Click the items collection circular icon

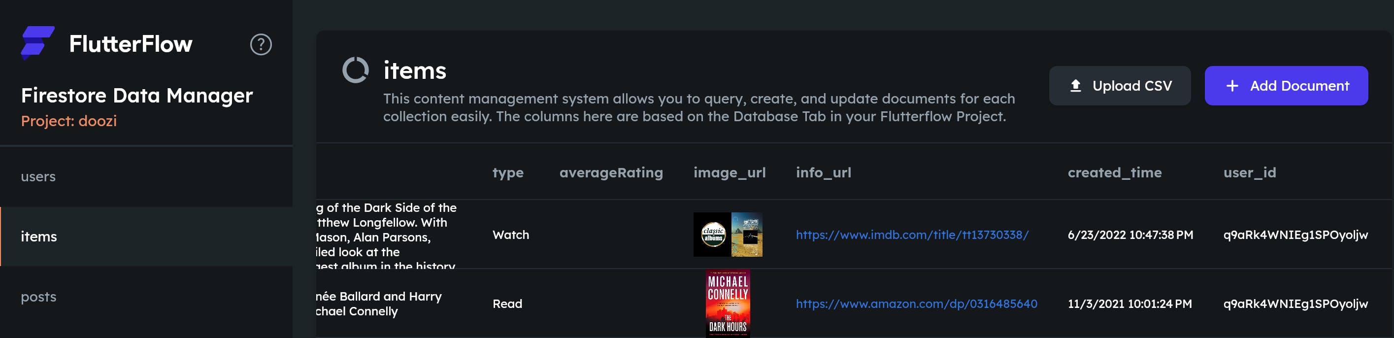(x=356, y=70)
